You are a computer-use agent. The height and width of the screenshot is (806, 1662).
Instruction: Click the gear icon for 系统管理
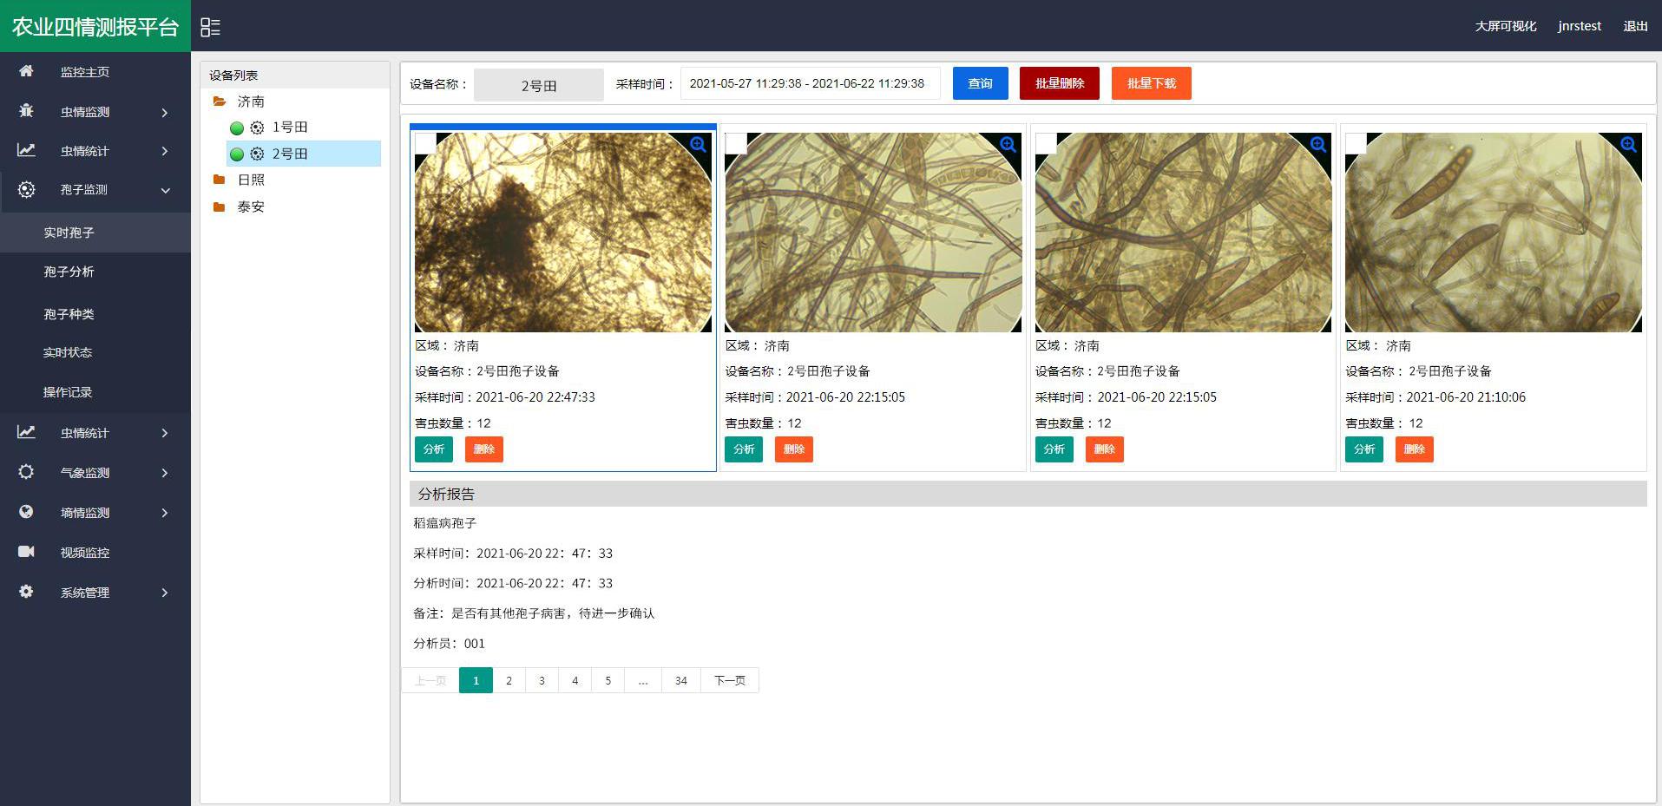tap(26, 592)
